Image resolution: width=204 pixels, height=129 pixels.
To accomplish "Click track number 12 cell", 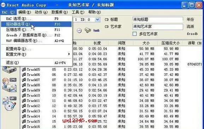I will click(x=54, y=106).
